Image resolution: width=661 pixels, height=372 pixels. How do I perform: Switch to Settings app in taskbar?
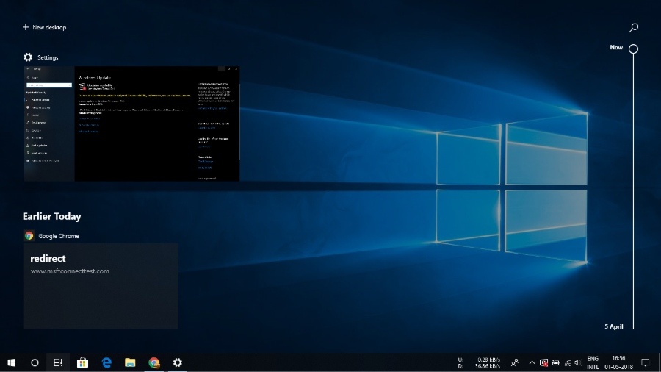177,362
